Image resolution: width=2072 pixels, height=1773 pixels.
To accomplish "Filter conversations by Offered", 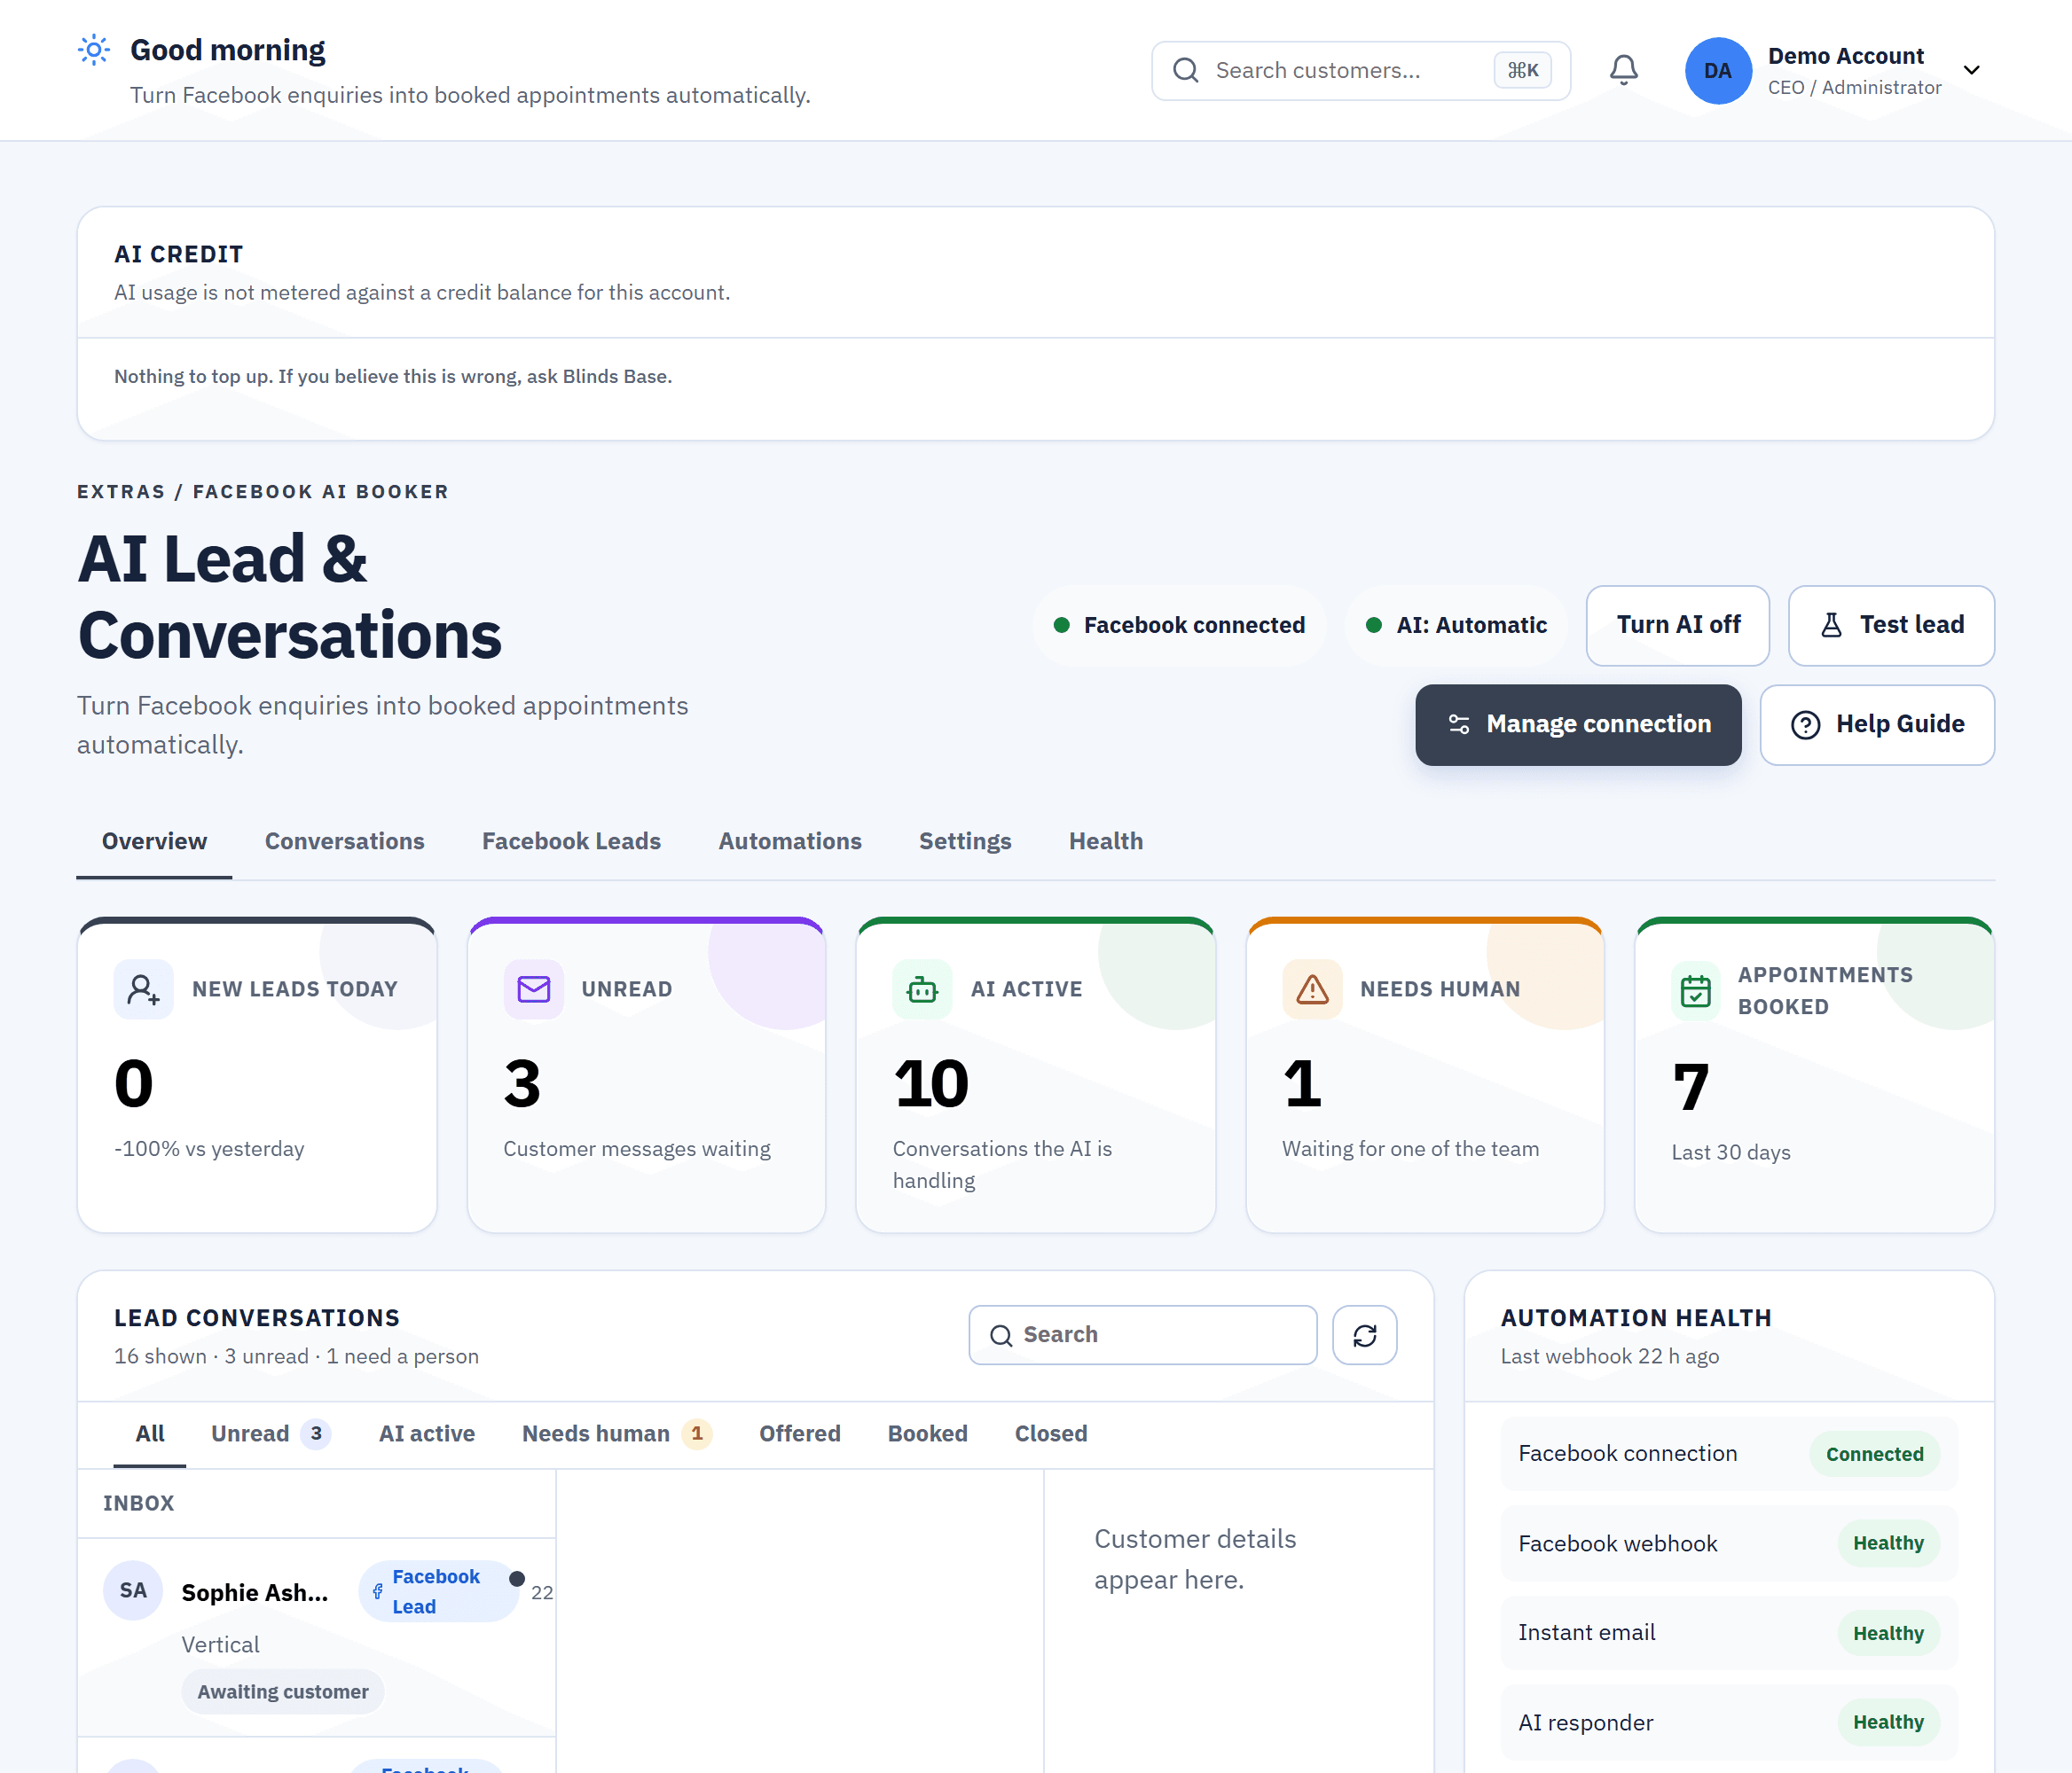I will point(799,1434).
